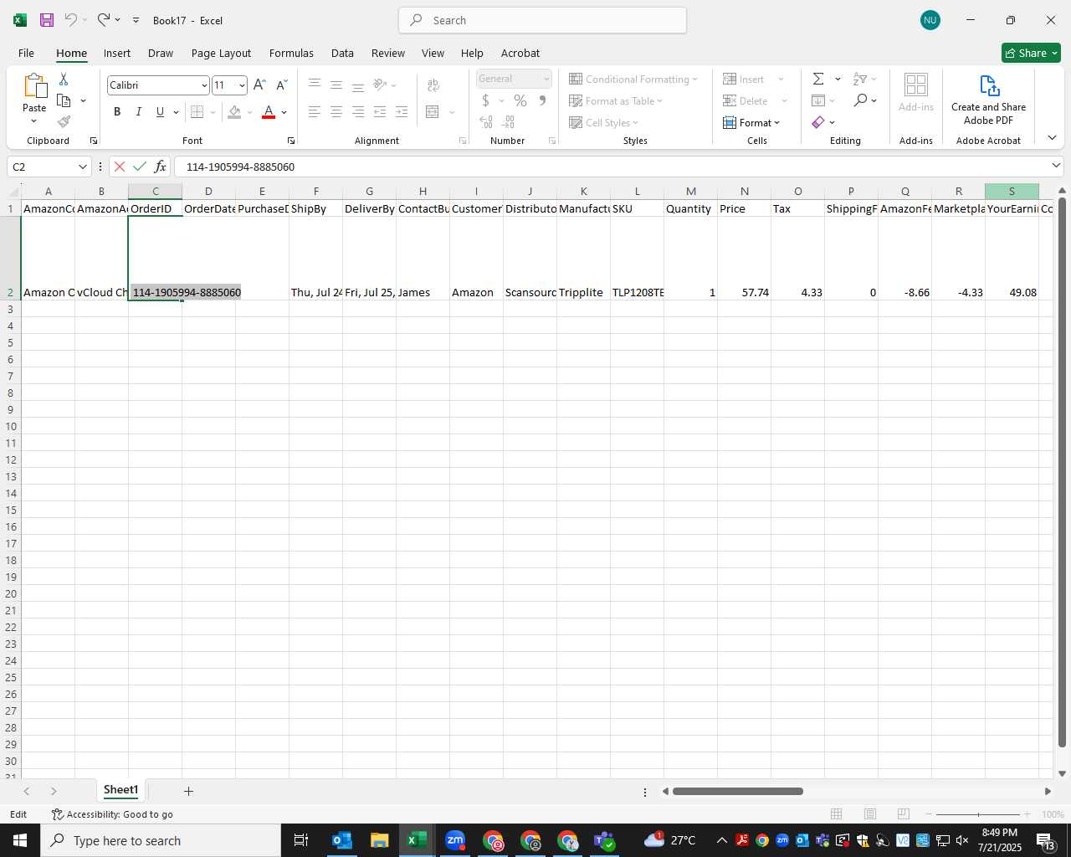Click the Redo arrow icon

pyautogui.click(x=103, y=20)
